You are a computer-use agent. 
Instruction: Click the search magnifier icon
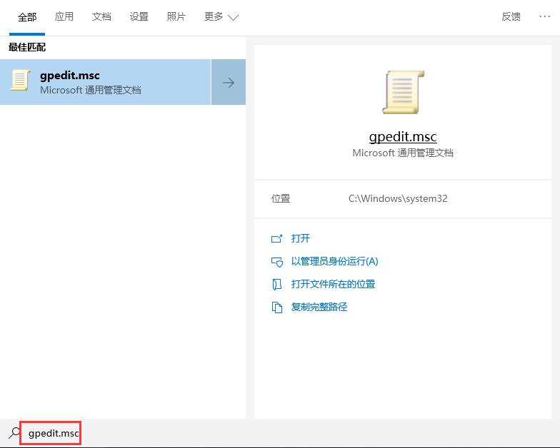[x=14, y=432]
